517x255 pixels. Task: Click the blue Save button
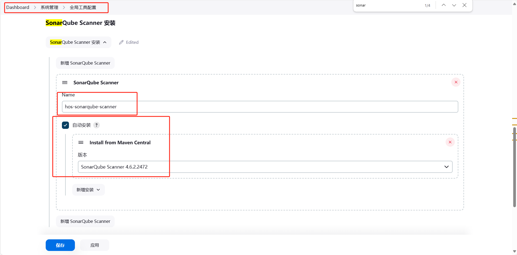[x=60, y=245]
